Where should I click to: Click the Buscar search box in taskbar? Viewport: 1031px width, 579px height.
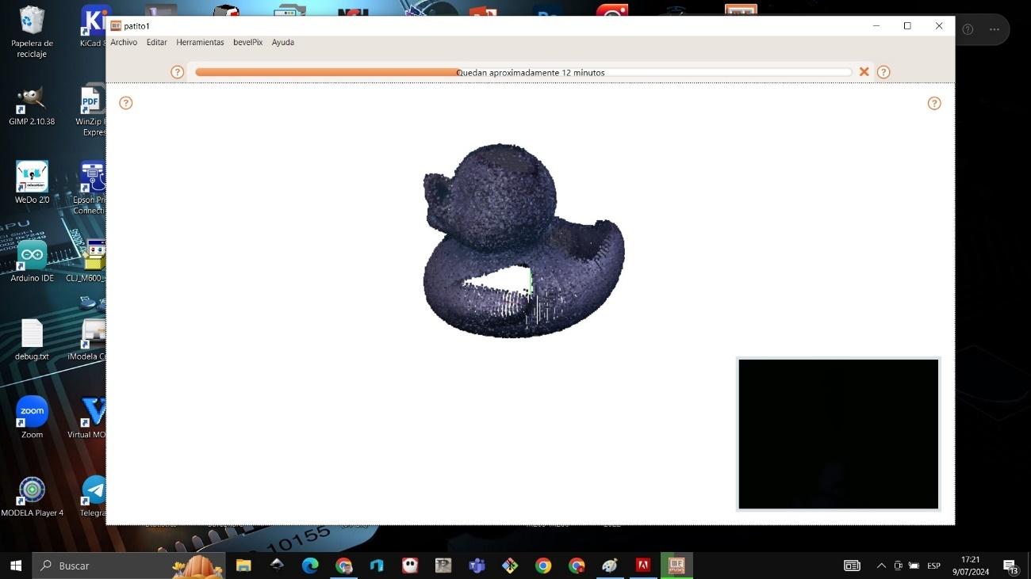pyautogui.click(x=103, y=566)
